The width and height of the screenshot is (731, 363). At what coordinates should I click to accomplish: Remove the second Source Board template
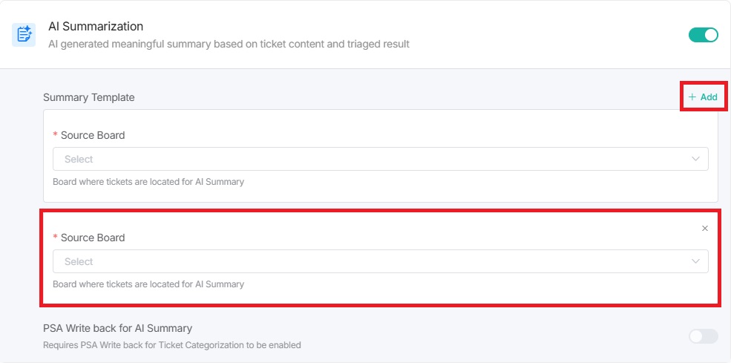[x=705, y=228]
